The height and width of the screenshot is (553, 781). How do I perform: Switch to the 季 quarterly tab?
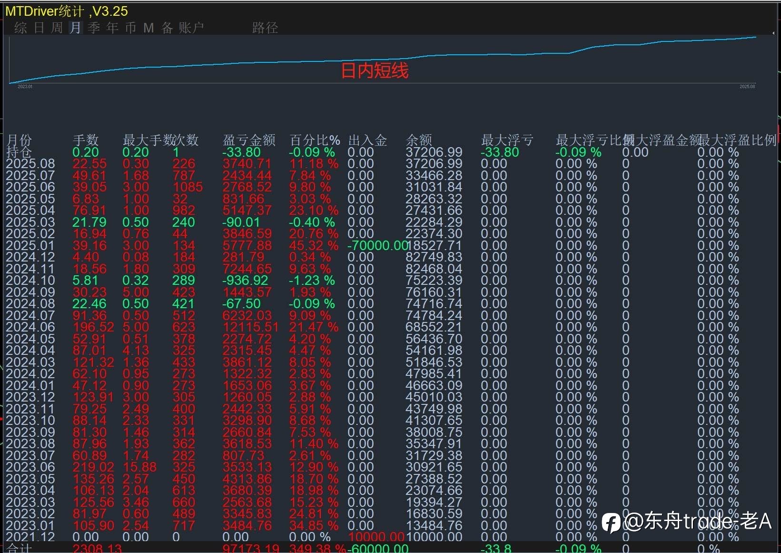(94, 28)
